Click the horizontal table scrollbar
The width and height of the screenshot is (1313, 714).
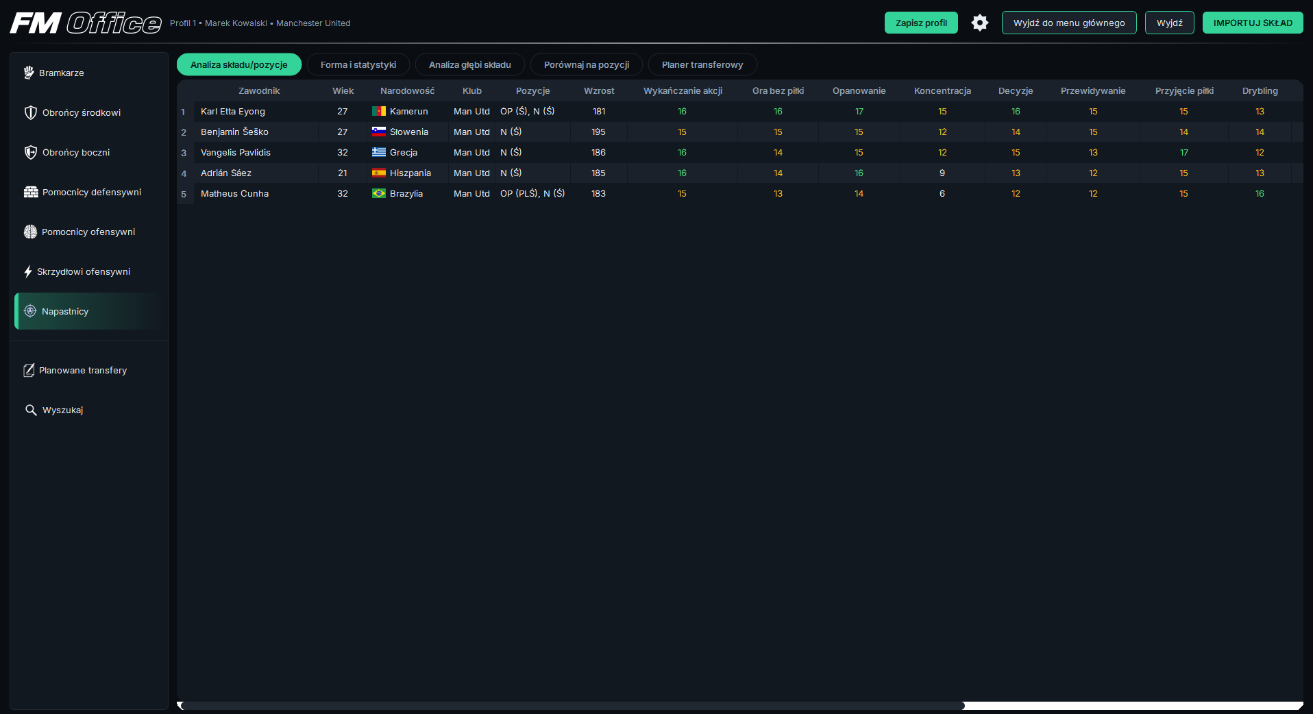pos(572,706)
